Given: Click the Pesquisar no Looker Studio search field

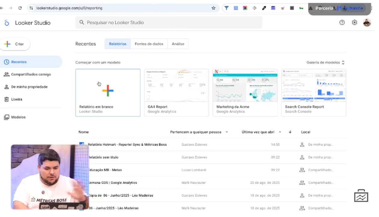Looking at the screenshot, I should pos(169,23).
